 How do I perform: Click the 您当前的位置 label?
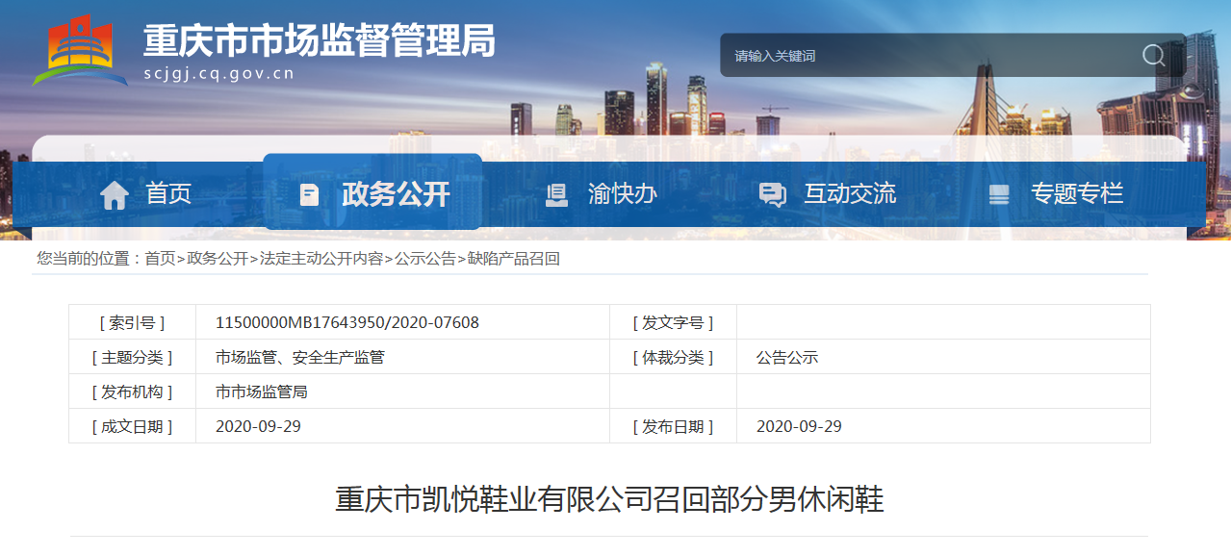83,258
